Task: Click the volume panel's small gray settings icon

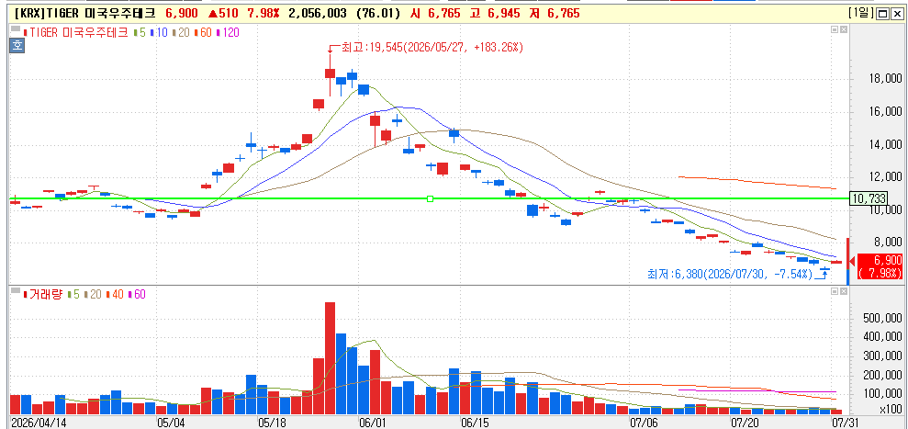Action: [835, 290]
